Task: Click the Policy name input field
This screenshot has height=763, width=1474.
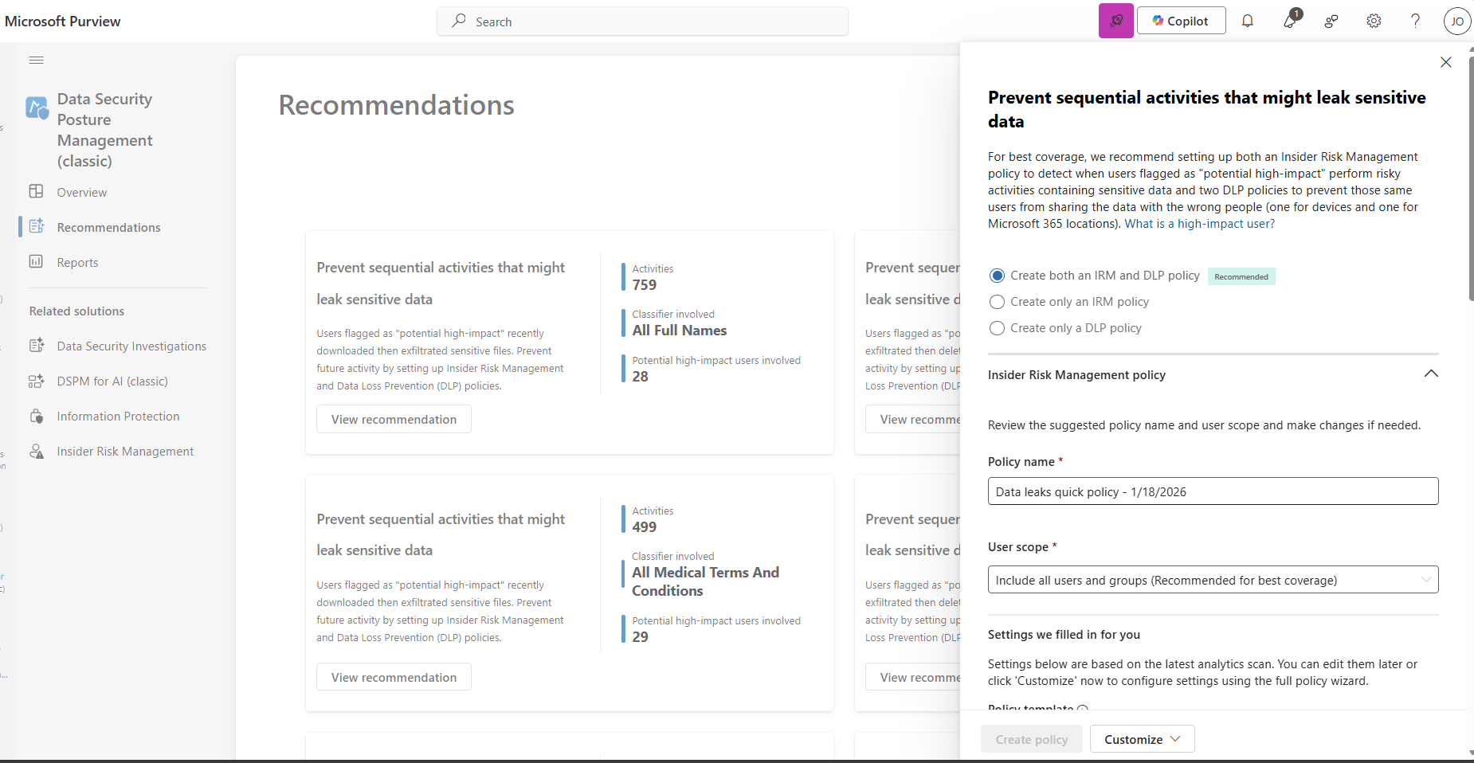Action: 1213,491
